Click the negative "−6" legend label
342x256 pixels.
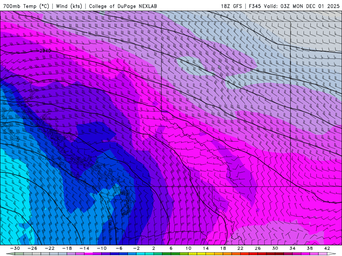(x=119, y=248)
